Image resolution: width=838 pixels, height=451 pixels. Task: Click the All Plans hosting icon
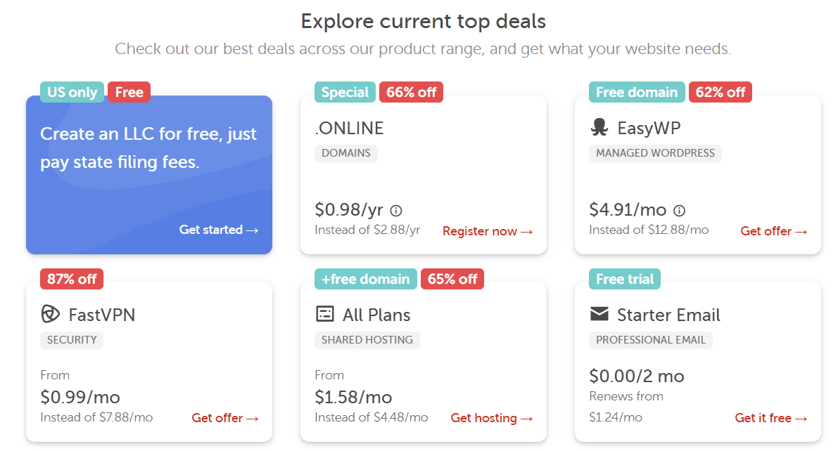[x=325, y=314]
